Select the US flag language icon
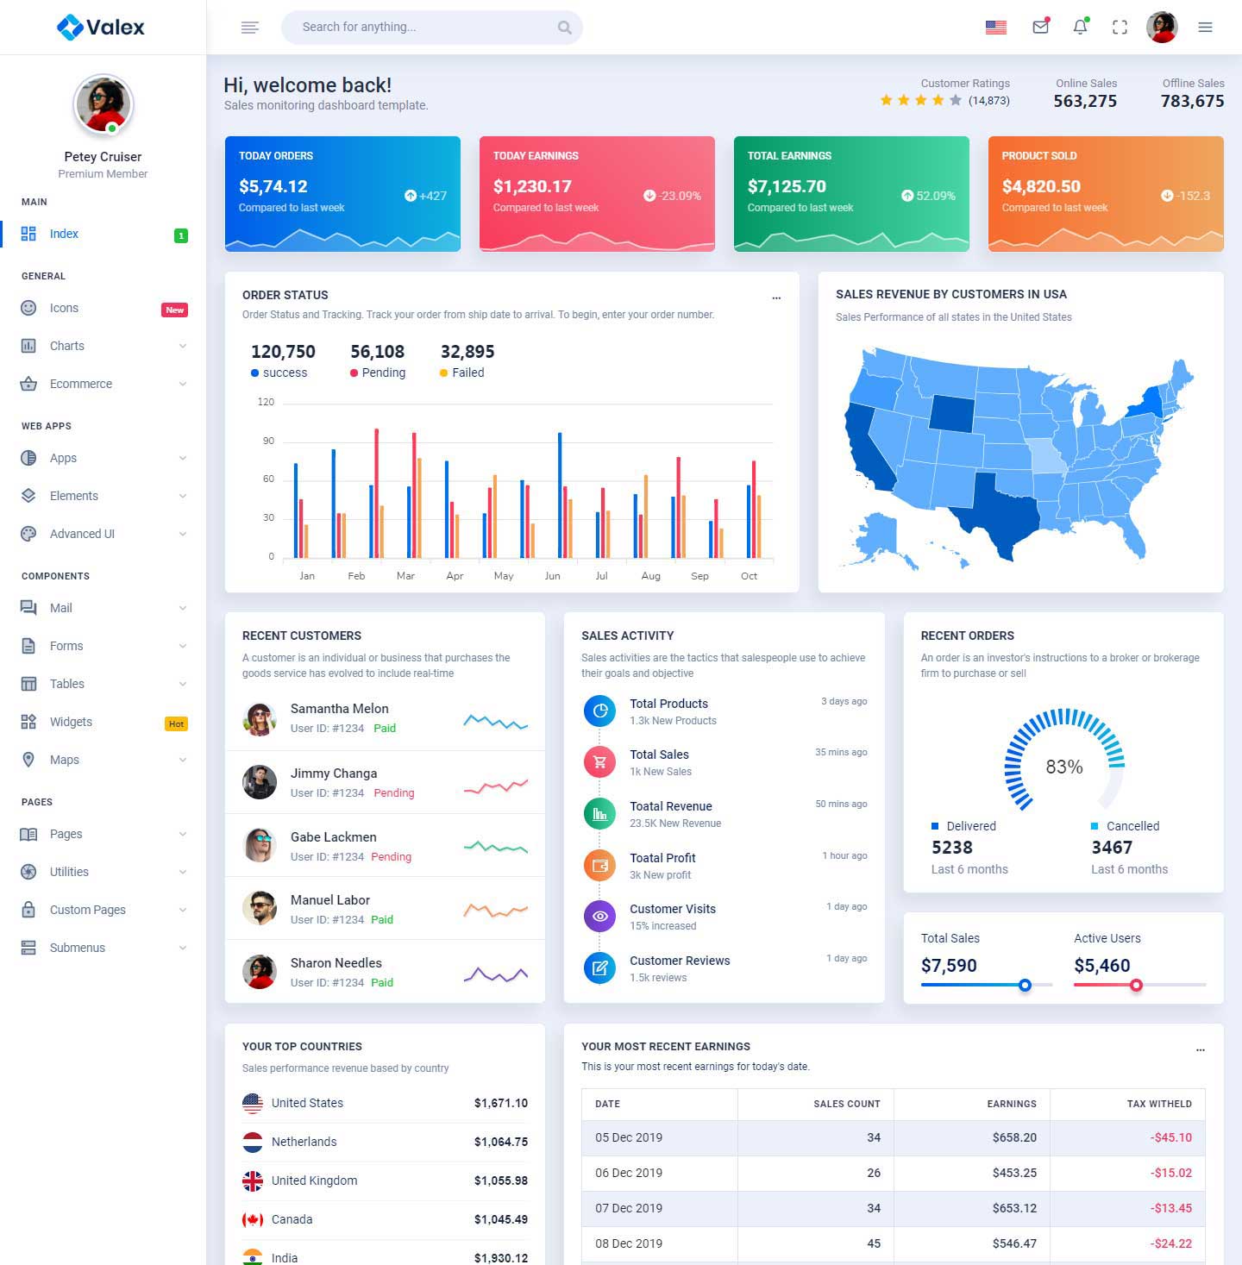Screen dimensions: 1242x1265 pyautogui.click(x=996, y=27)
